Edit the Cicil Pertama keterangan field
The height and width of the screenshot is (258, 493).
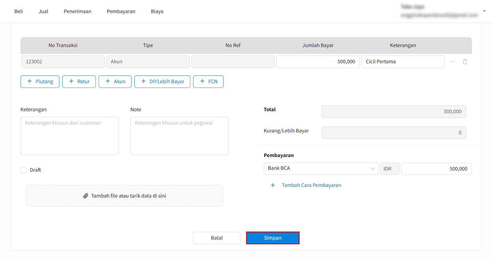[403, 62]
